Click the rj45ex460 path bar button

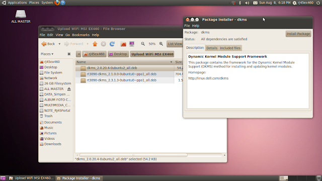click(94, 54)
